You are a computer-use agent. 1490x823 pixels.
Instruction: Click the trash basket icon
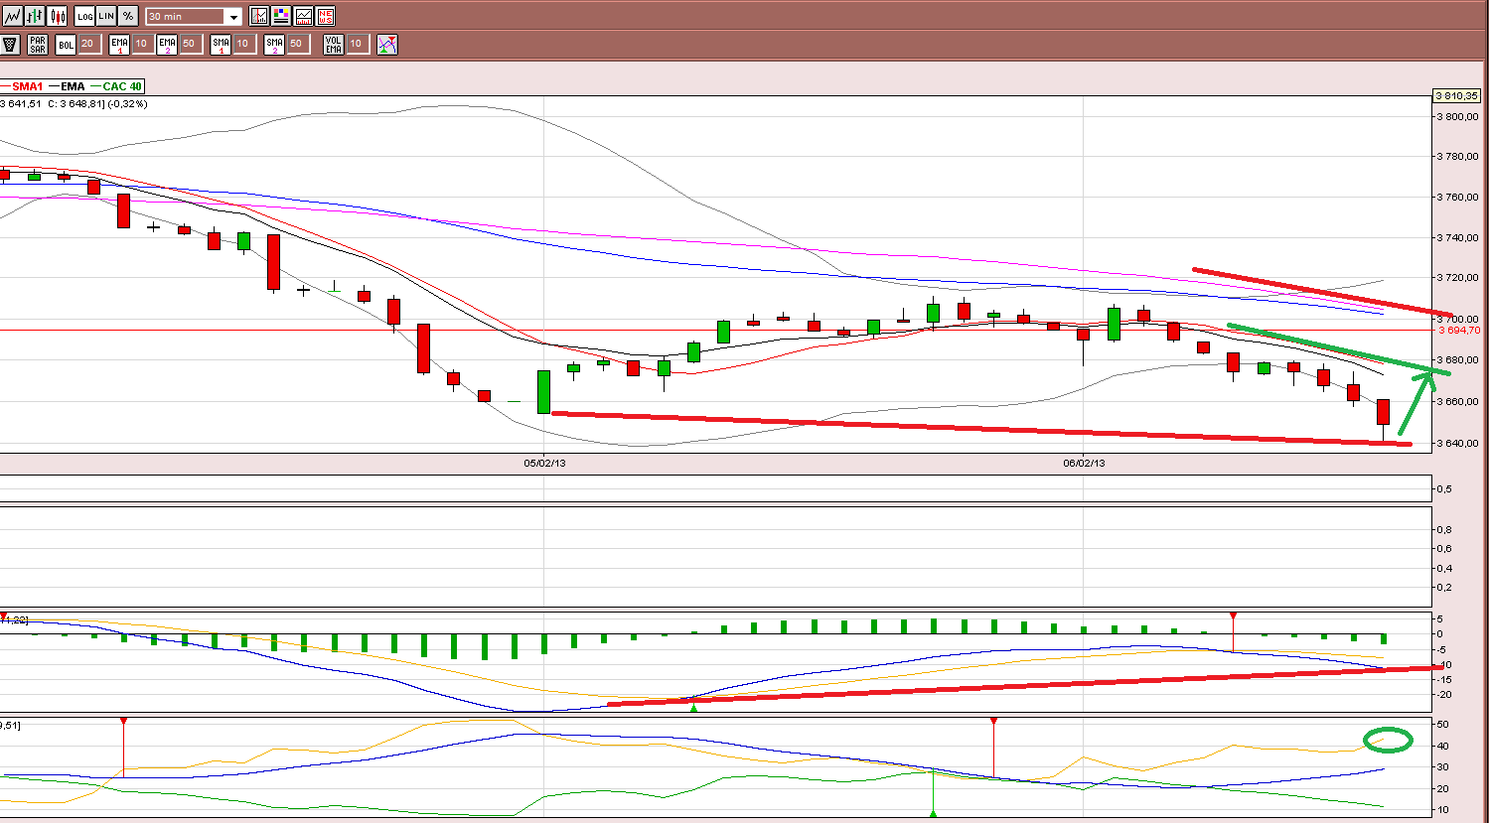(10, 45)
